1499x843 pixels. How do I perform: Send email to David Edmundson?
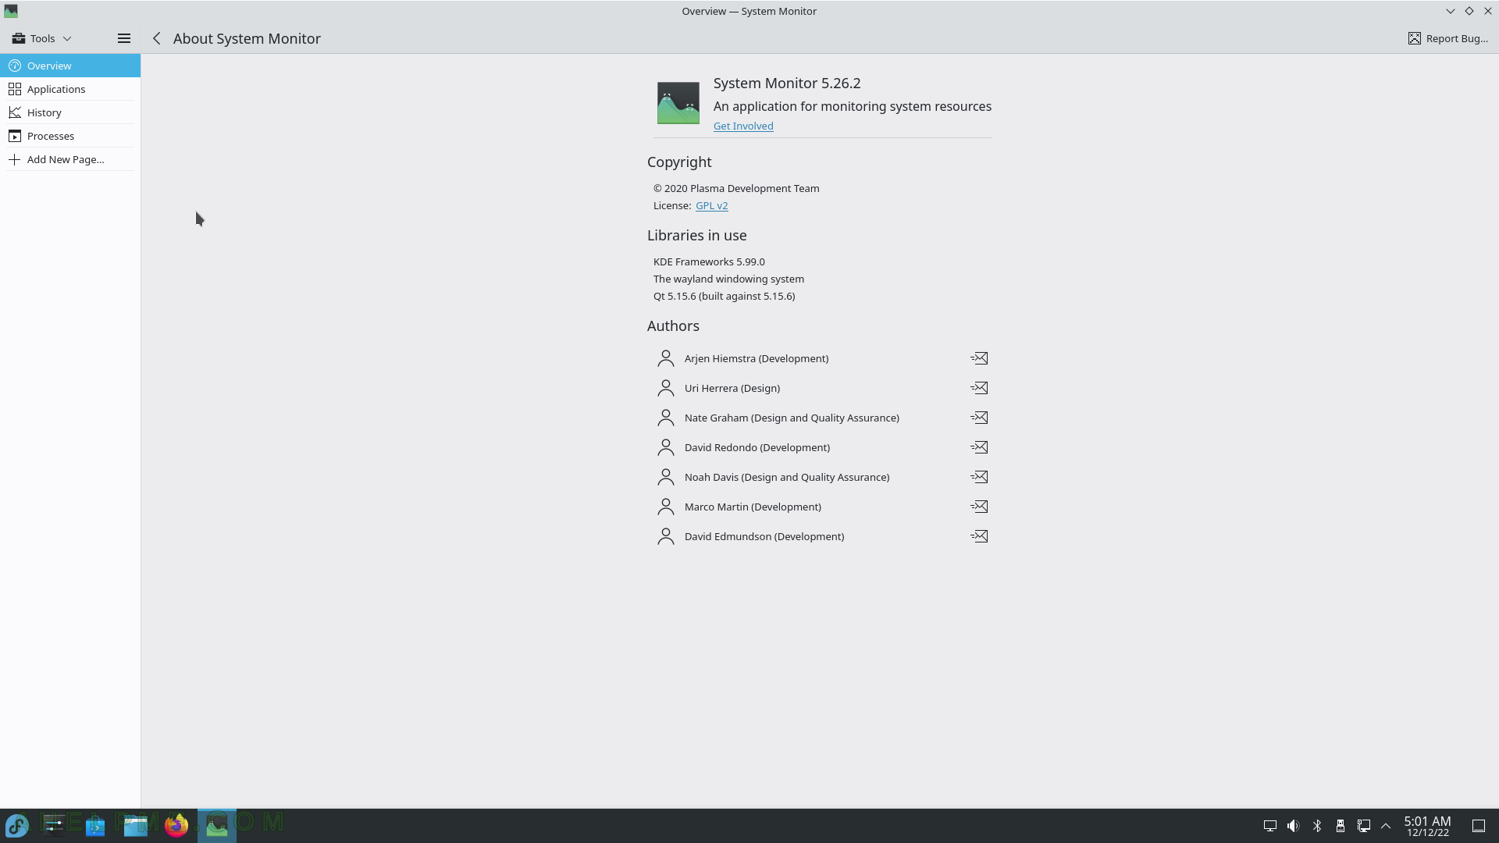979,536
